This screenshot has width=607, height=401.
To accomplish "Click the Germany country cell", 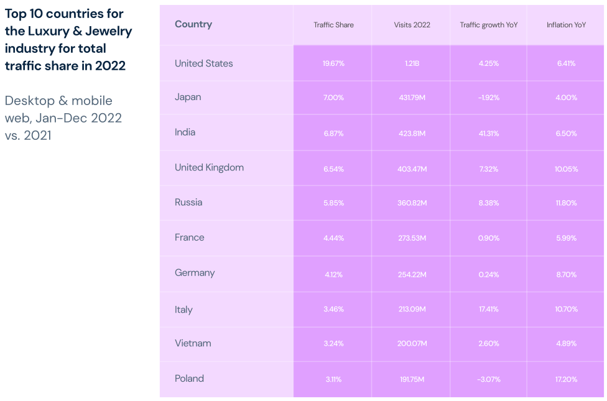I will point(195,273).
